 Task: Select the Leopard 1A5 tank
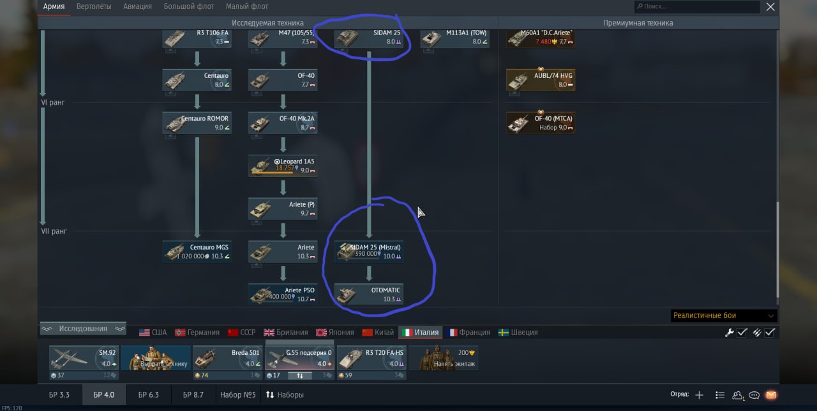(x=283, y=166)
